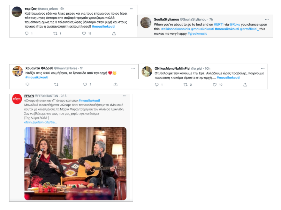This screenshot has height=210, width=281.
Task: Share the HuanitaFlores tweet
Action: click(116, 84)
